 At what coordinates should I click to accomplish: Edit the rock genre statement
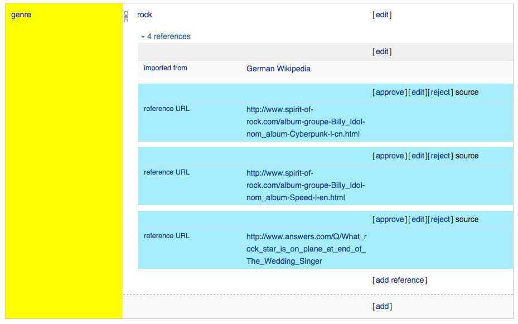[x=382, y=15]
